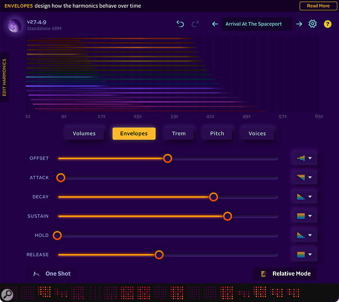Open help with the question mark icon
The width and height of the screenshot is (339, 302).
(x=328, y=24)
